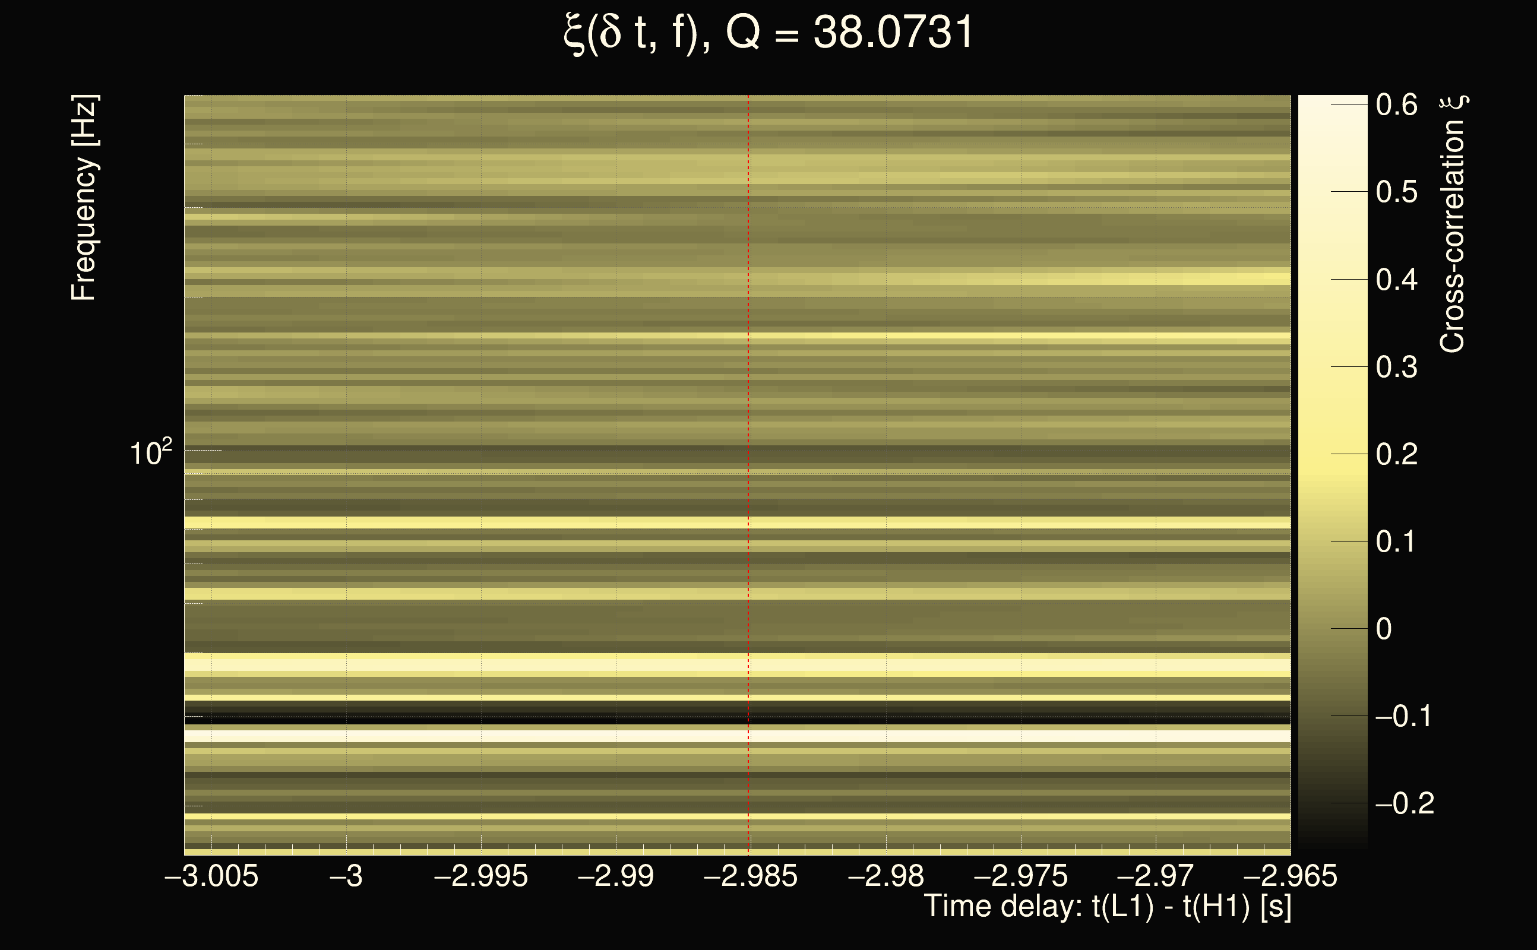Image resolution: width=1537 pixels, height=950 pixels.
Task: Click the −2.99 x-axis tick label
Action: click(x=616, y=876)
